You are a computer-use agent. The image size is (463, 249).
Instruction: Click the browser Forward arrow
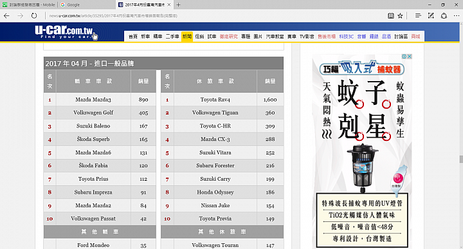[x=21, y=15]
